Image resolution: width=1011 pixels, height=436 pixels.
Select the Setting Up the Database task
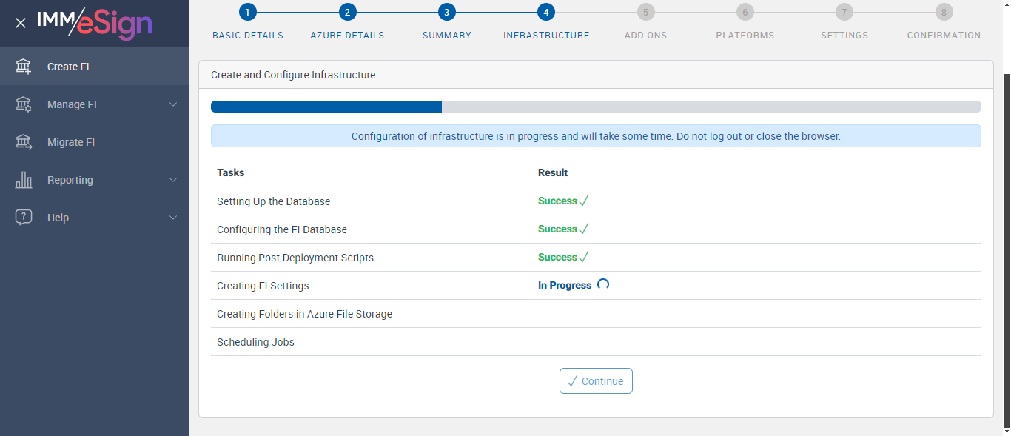[274, 201]
